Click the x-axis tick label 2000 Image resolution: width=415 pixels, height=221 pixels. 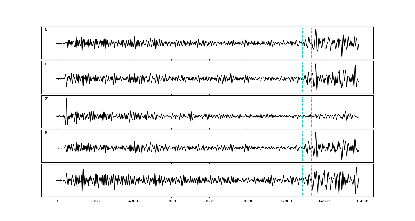(x=95, y=201)
